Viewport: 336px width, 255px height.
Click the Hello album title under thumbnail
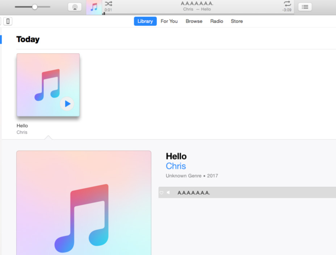pyautogui.click(x=22, y=126)
